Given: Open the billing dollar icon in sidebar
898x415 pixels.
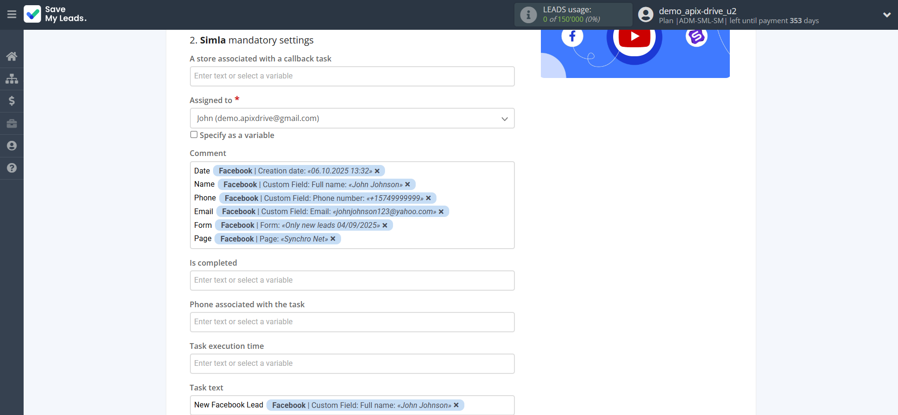Looking at the screenshot, I should pyautogui.click(x=12, y=101).
